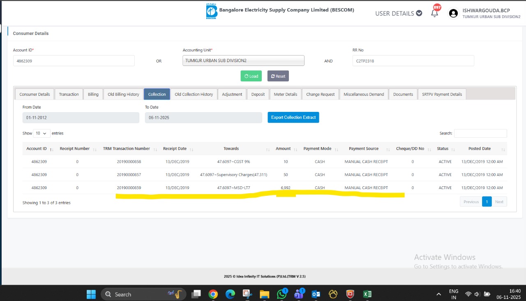Click the Account ID text field
Viewport: 526px width, 301px height.
coord(74,61)
